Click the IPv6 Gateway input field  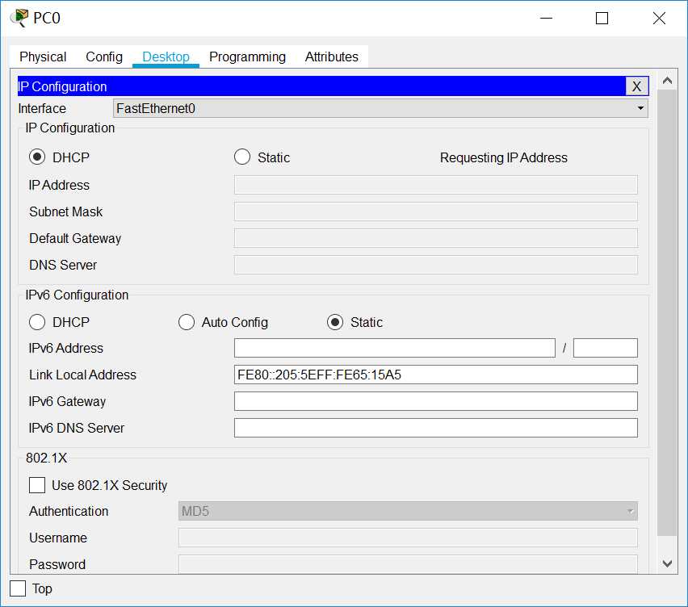click(x=436, y=401)
